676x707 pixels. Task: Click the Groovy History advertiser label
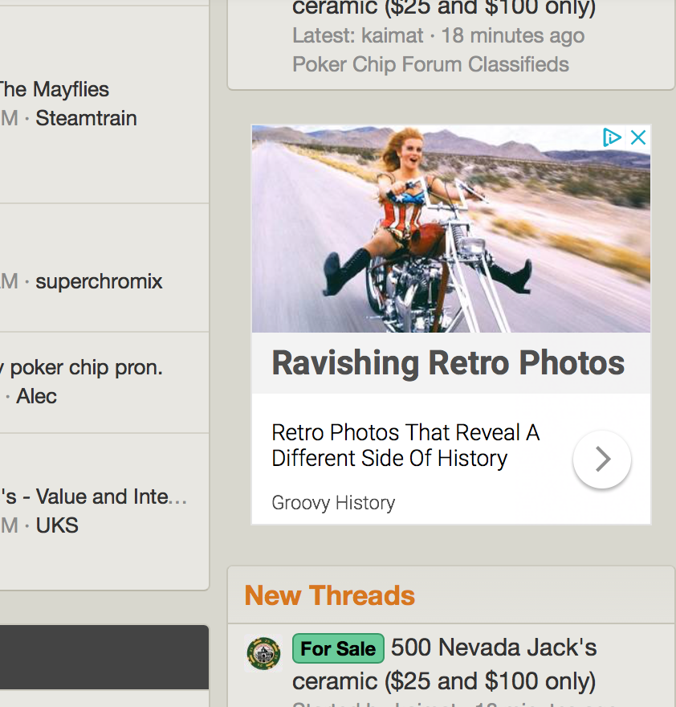(333, 503)
